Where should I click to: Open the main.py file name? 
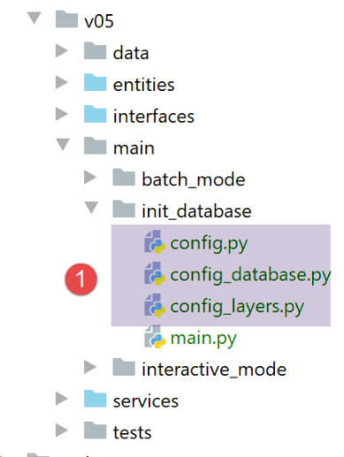[203, 339]
